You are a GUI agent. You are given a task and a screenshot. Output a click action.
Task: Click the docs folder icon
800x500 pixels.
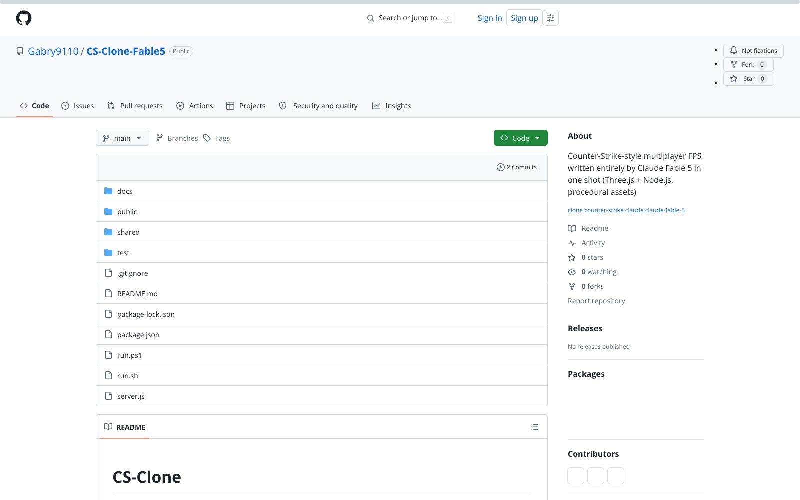108,191
